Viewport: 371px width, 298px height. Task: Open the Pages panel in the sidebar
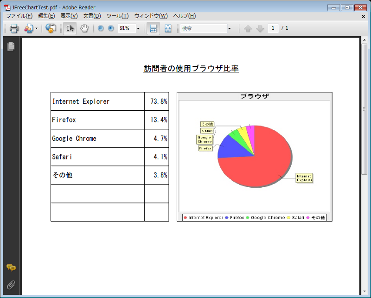click(11, 46)
